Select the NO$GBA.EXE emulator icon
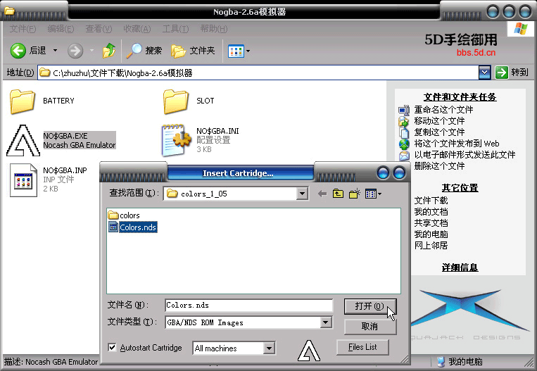 click(23, 141)
